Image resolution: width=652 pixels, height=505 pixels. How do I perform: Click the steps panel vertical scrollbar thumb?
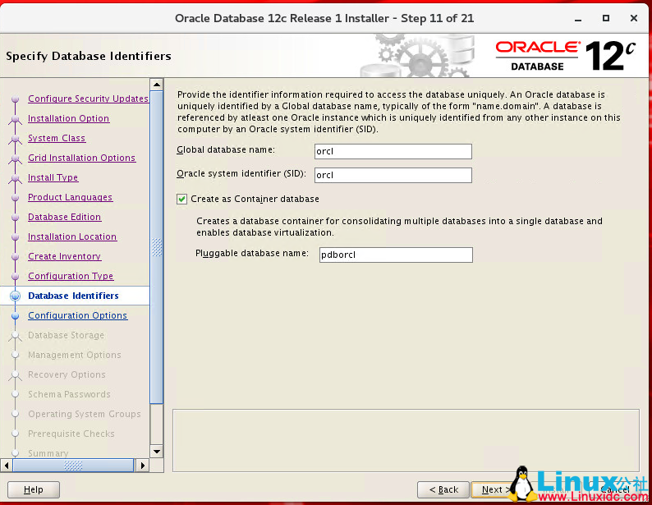click(156, 247)
